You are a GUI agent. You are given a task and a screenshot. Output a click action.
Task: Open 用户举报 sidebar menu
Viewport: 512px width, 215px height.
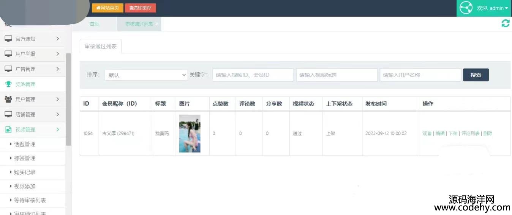pos(33,54)
